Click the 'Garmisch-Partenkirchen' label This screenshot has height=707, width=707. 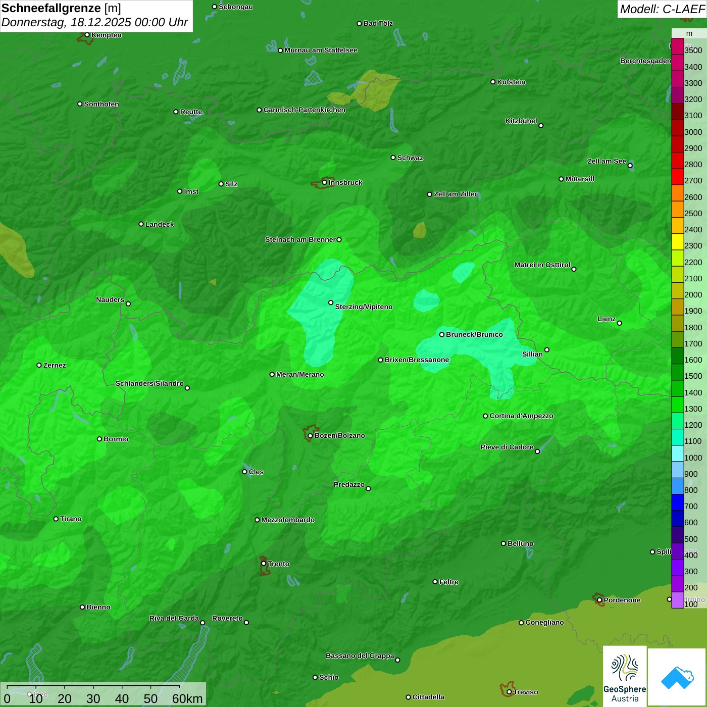(305, 110)
